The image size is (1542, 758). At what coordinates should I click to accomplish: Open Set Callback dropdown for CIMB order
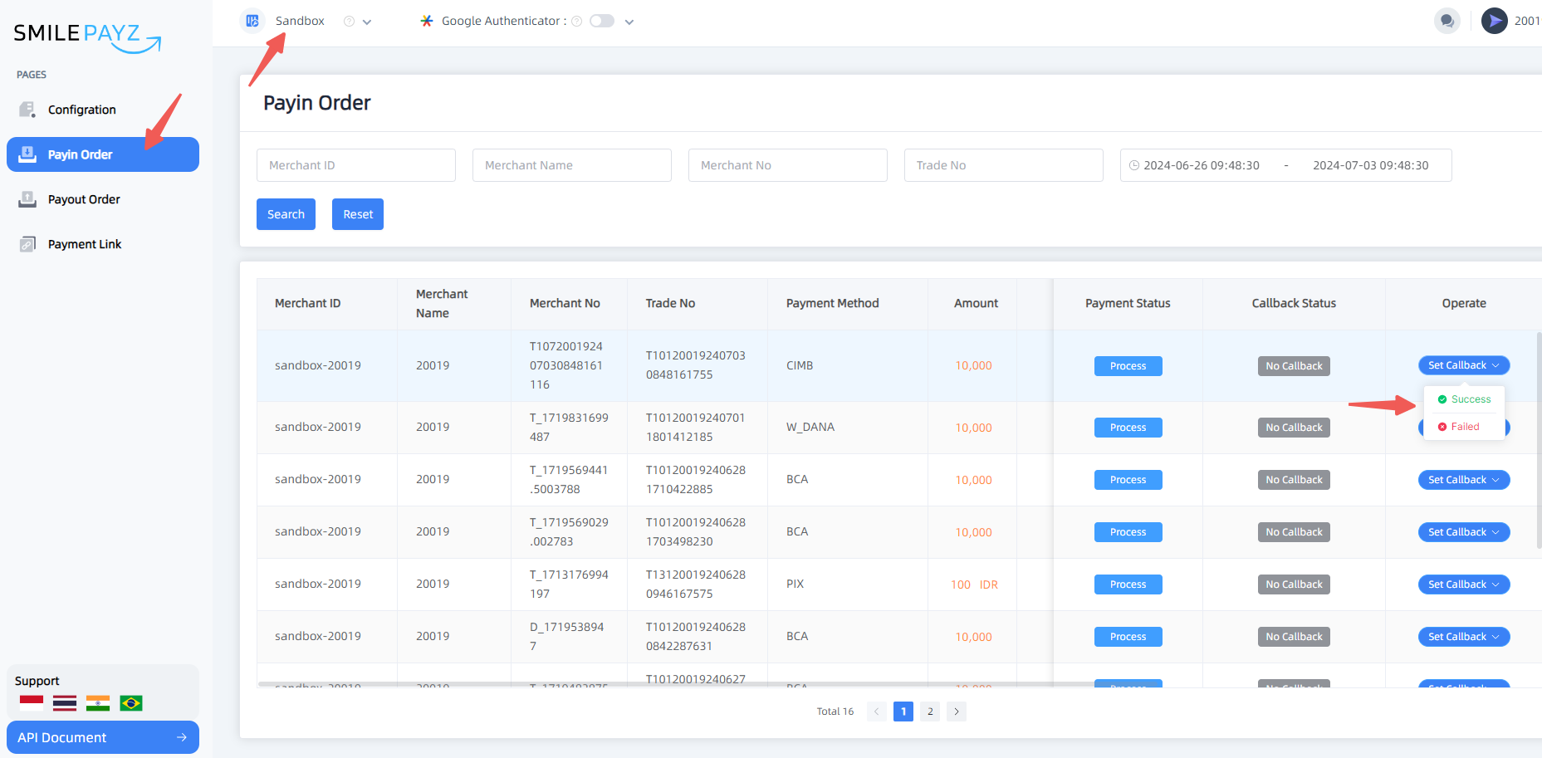1464,365
